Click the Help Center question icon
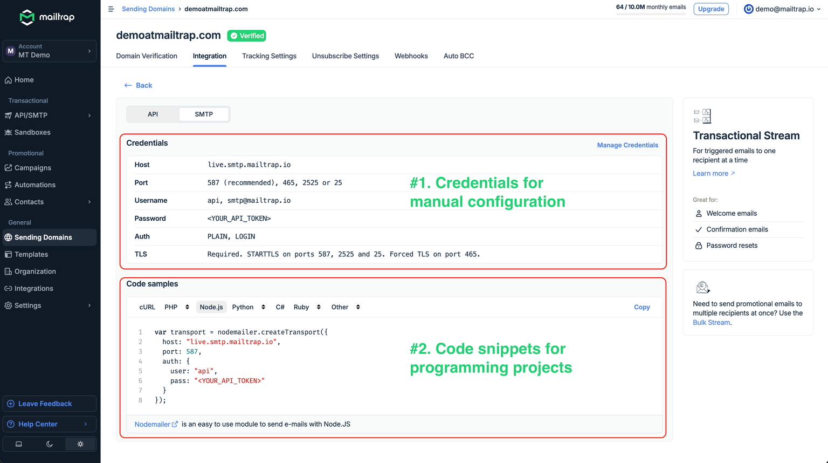This screenshot has width=828, height=463. 11,424
